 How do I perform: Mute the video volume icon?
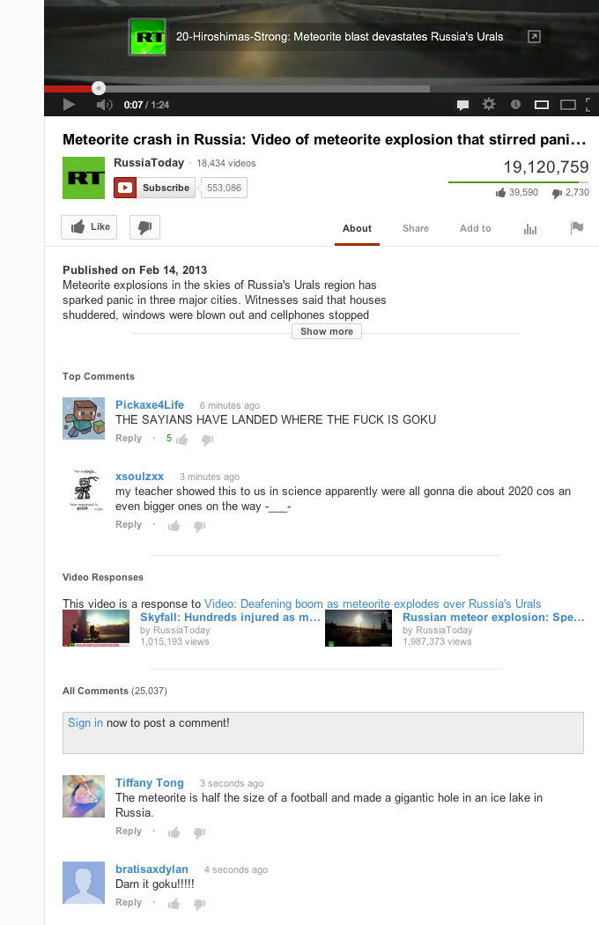(105, 105)
